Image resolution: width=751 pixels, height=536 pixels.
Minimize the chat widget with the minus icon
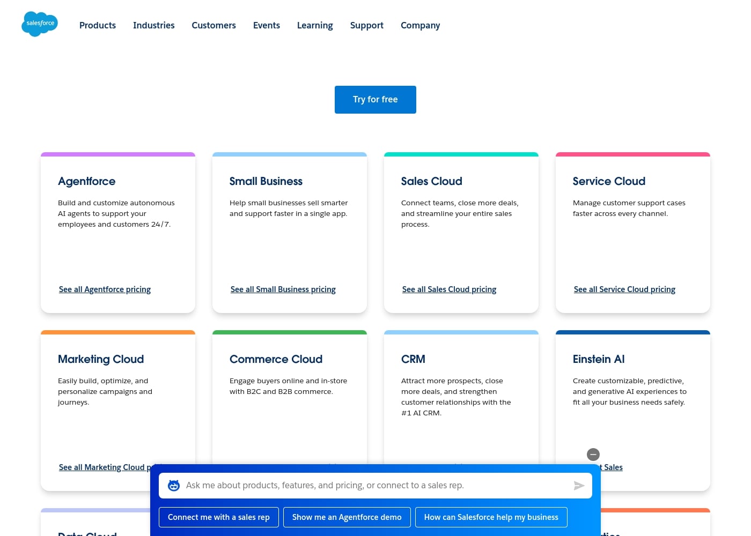593,455
